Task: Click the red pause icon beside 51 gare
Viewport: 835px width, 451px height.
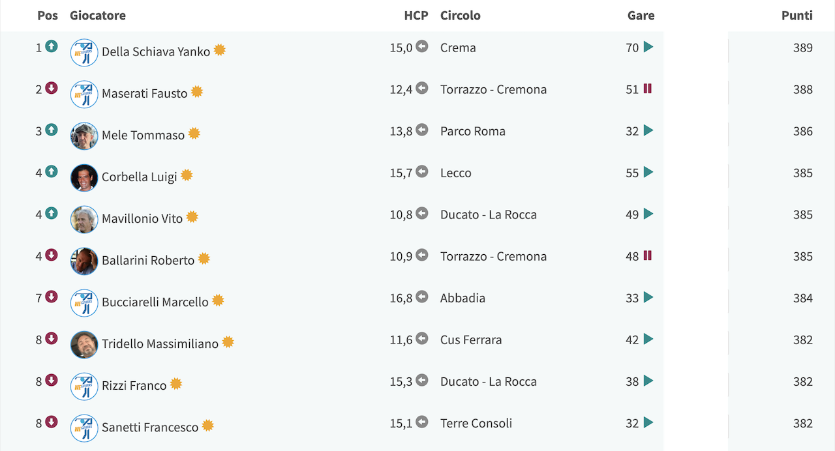Action: (x=648, y=89)
